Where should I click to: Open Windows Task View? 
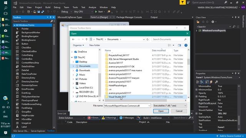pos(5,13)
